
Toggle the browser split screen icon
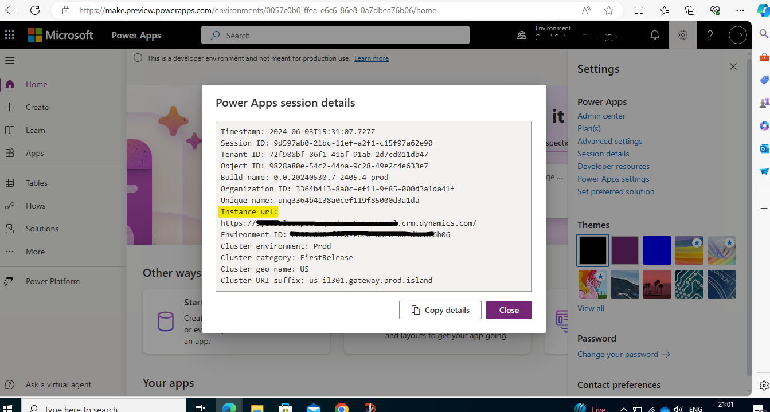click(639, 10)
